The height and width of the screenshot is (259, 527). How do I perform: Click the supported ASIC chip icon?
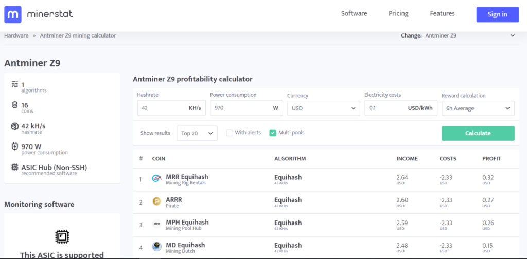[62, 237]
